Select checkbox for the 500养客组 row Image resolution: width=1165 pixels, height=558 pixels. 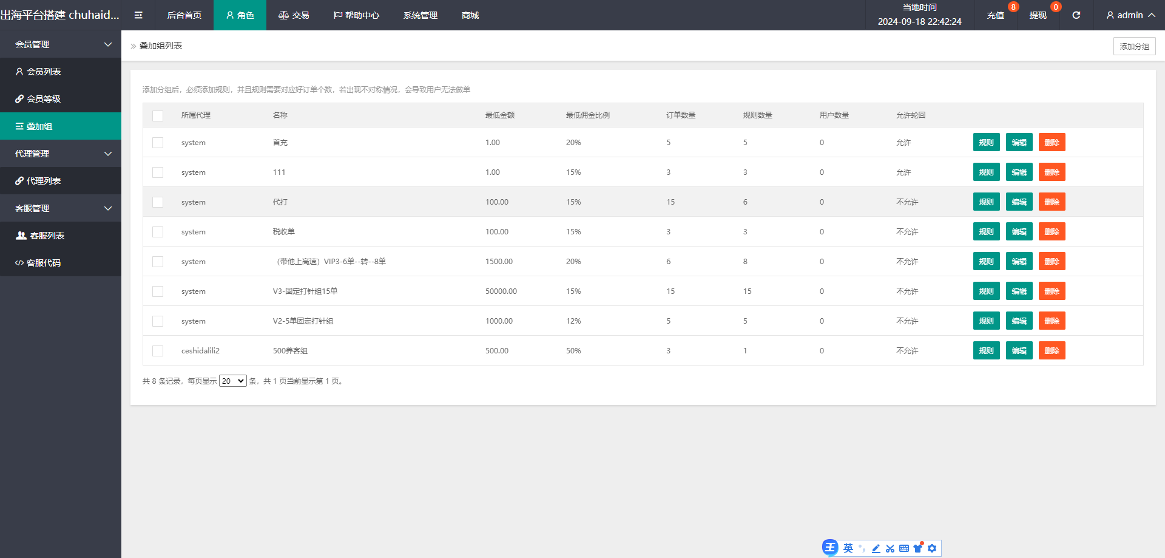(x=158, y=351)
